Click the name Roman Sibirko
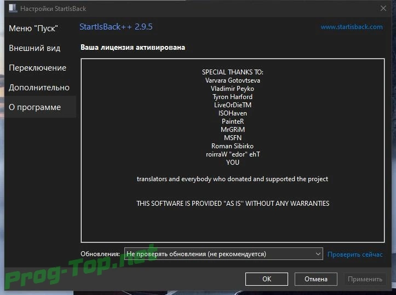 233,146
